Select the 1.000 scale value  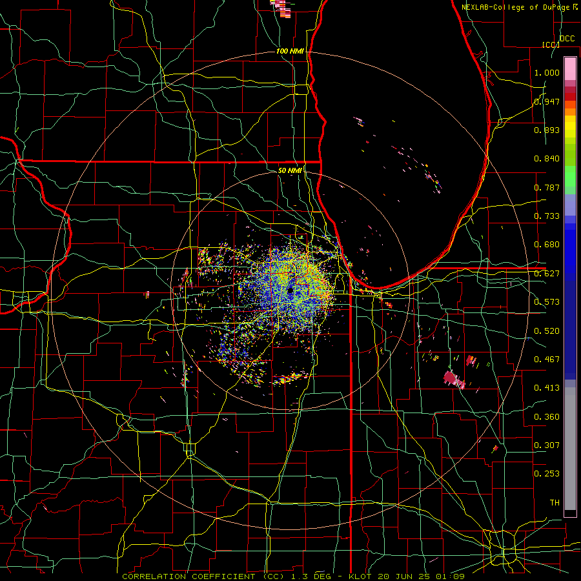547,72
